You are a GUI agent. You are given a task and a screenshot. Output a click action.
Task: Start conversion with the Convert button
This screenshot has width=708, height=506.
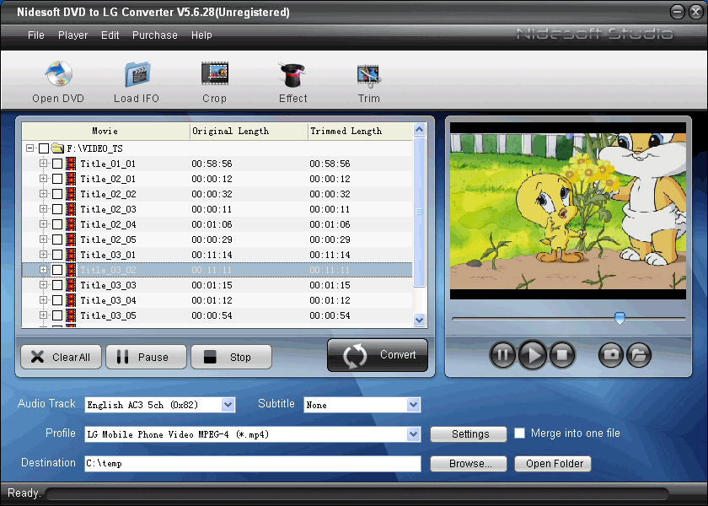click(x=378, y=355)
